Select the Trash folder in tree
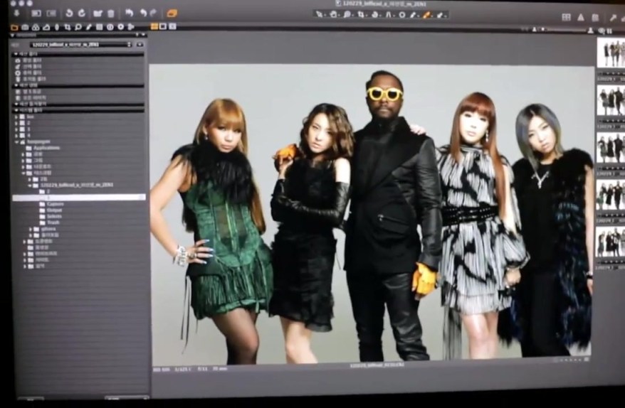 click(x=53, y=222)
